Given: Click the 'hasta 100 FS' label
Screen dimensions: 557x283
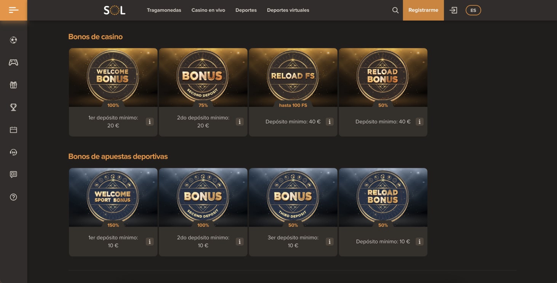Looking at the screenshot, I should [x=293, y=105].
